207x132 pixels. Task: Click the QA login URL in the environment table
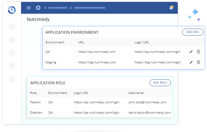(157, 52)
